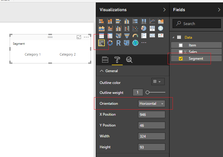This screenshot has width=223, height=157.
Task: Check the Item field checkbox
Action: coord(181,45)
